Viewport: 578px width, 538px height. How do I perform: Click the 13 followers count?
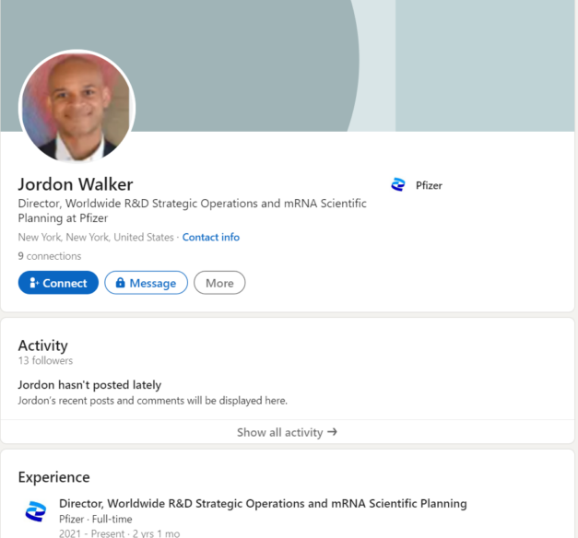click(x=45, y=360)
